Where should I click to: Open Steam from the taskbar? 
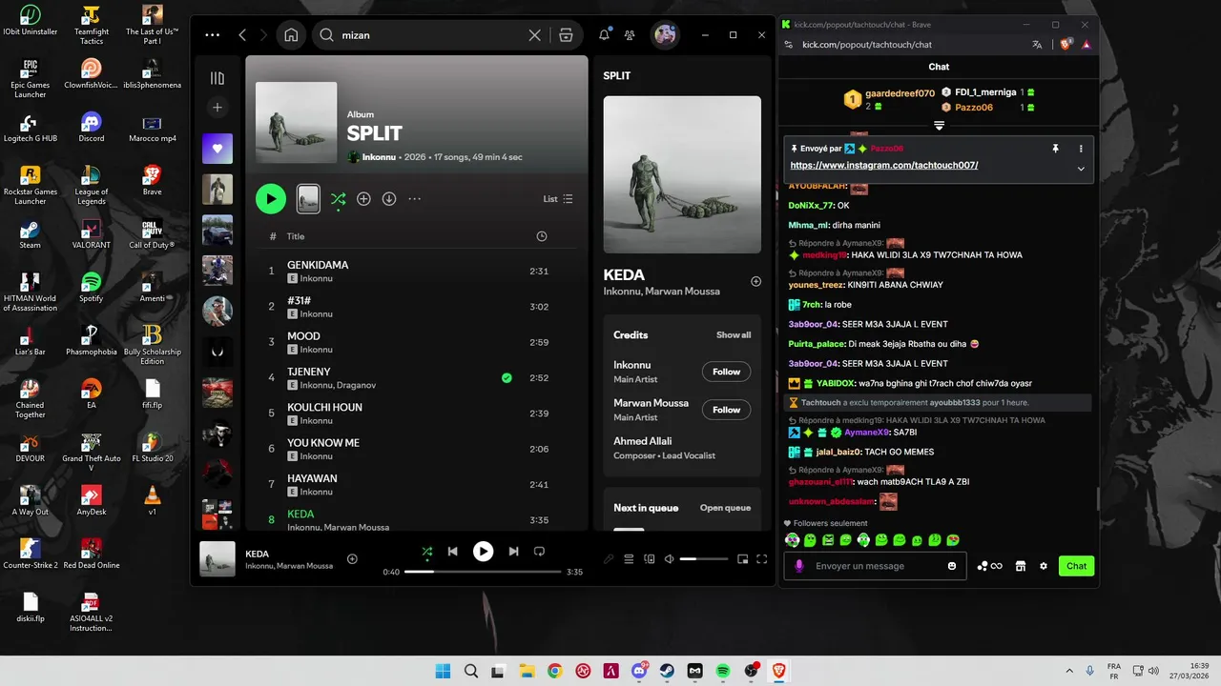click(667, 671)
